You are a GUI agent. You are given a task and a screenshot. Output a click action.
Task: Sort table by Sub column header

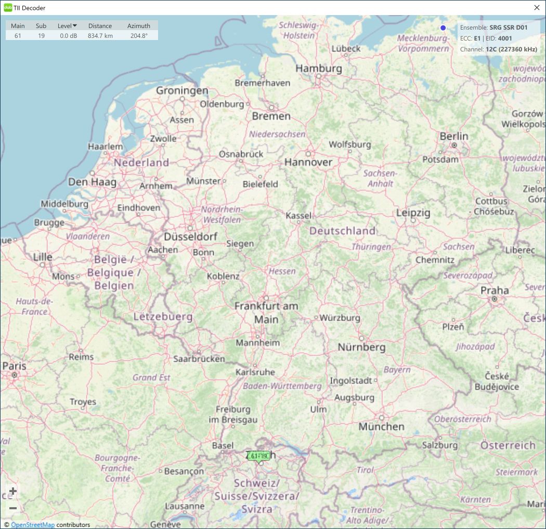41,25
